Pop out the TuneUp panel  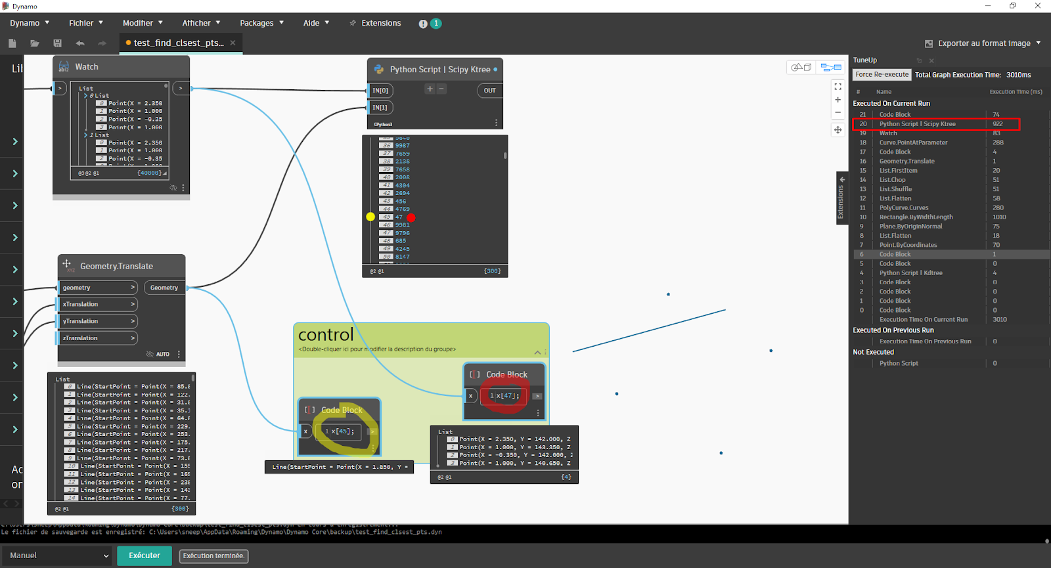tap(920, 60)
